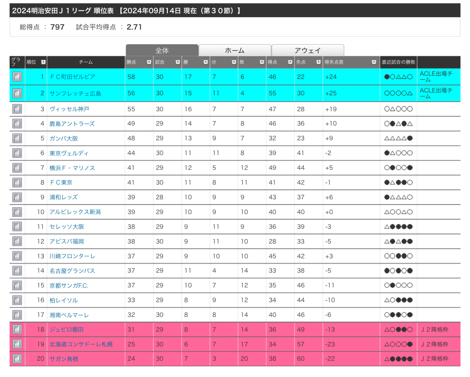Sort standings by 順位 arrow
The height and width of the screenshot is (377, 470).
[43, 62]
